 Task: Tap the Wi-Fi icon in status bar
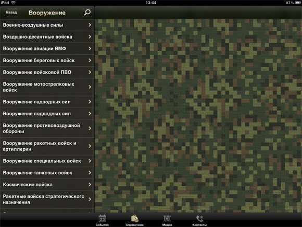[x=14, y=3]
